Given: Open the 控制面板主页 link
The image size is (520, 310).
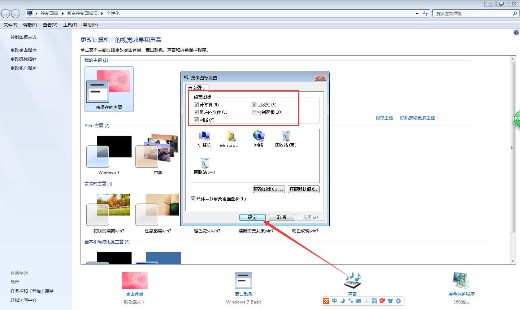Looking at the screenshot, I should (23, 37).
